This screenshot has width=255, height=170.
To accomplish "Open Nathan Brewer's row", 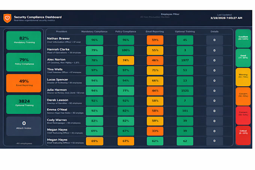I will tap(139, 40).
